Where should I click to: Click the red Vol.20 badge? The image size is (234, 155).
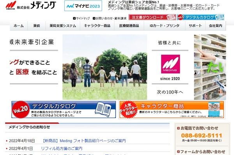tap(21, 110)
